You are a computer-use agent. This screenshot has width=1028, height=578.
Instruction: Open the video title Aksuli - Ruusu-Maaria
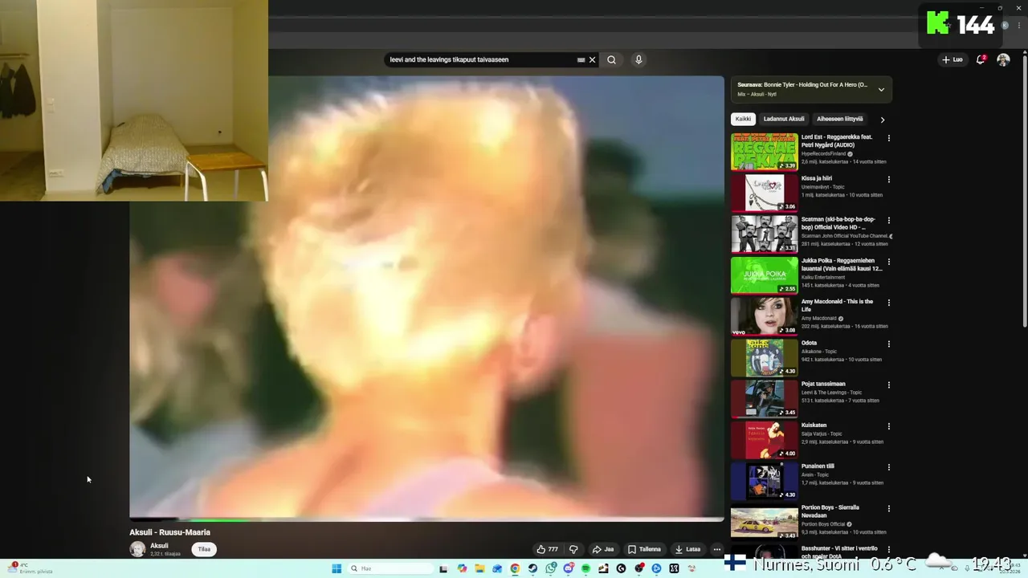170,532
